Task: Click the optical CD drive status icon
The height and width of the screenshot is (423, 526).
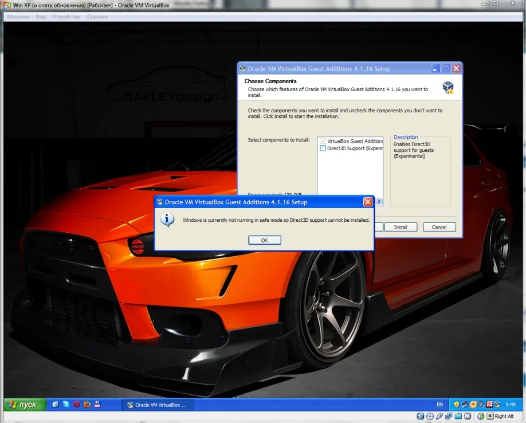Action: [430, 416]
